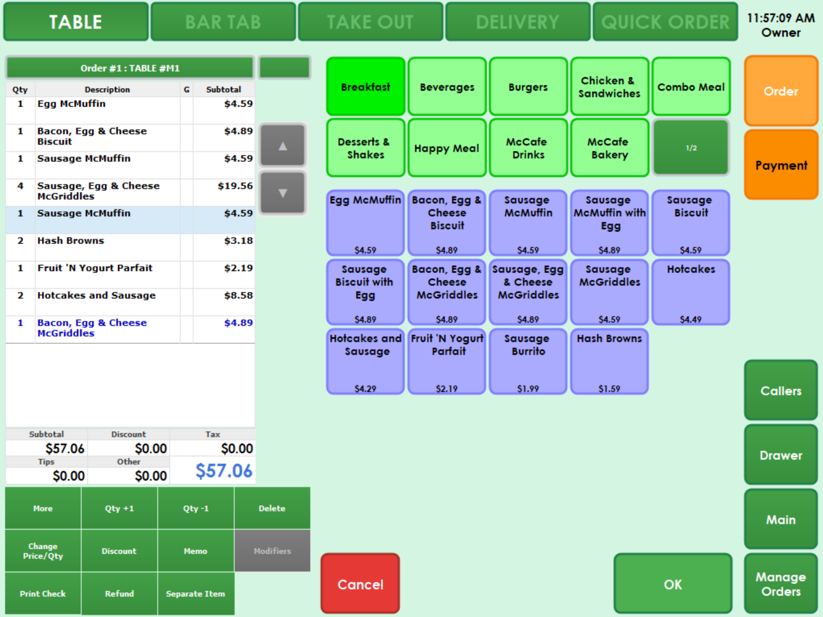
Task: Go to next category page 1/2
Action: coord(691,148)
